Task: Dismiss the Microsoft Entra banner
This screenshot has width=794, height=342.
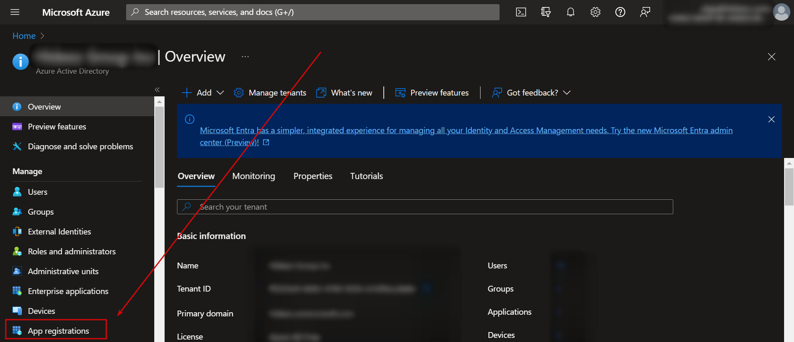Action: click(x=771, y=120)
